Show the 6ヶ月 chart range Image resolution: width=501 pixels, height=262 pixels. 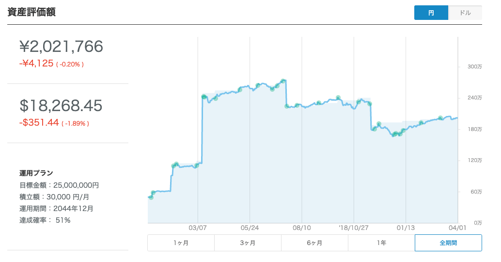coord(314,243)
